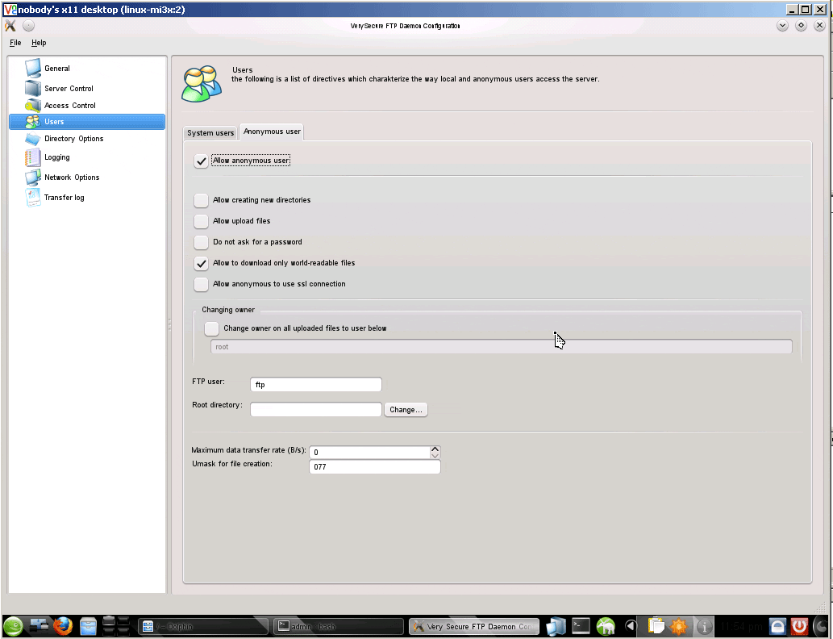The image size is (833, 639).
Task: Click the virtual desktop pager
Action: (x=116, y=627)
